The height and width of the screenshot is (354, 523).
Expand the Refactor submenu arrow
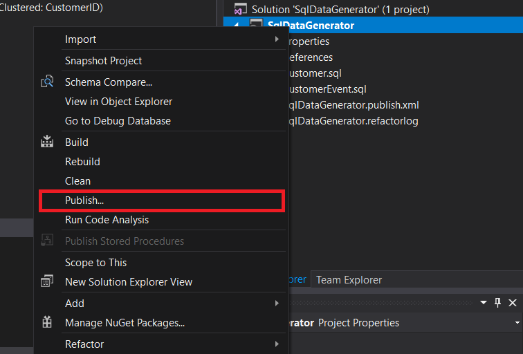pos(277,344)
